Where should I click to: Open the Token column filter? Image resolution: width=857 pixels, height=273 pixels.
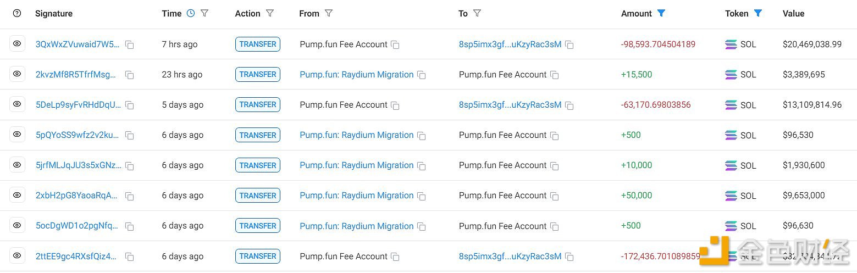click(x=758, y=13)
